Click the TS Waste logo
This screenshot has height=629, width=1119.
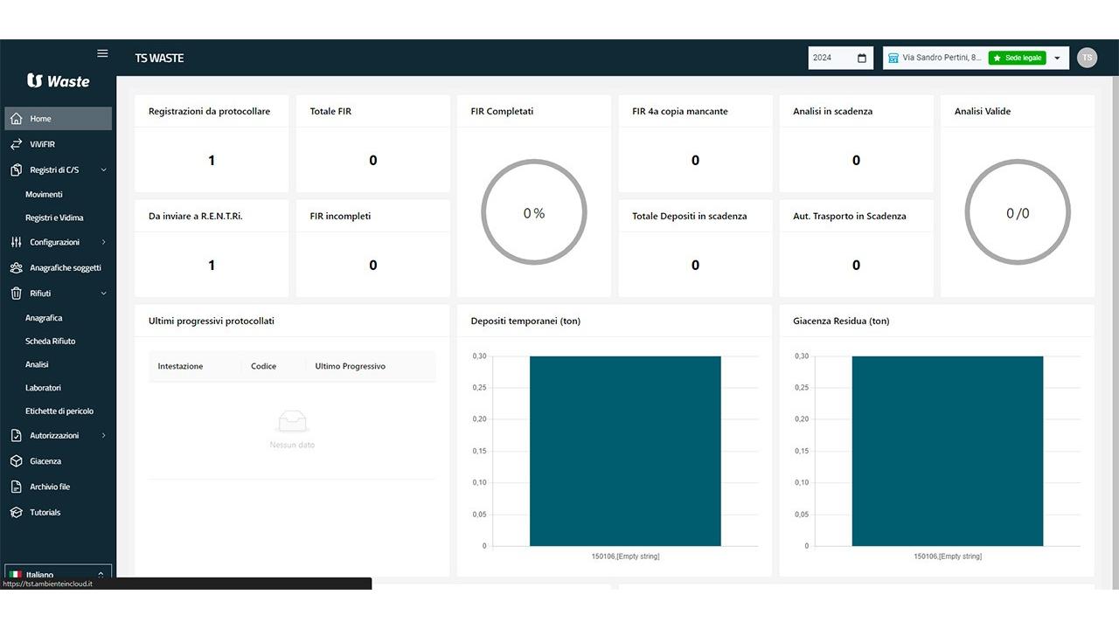[58, 81]
